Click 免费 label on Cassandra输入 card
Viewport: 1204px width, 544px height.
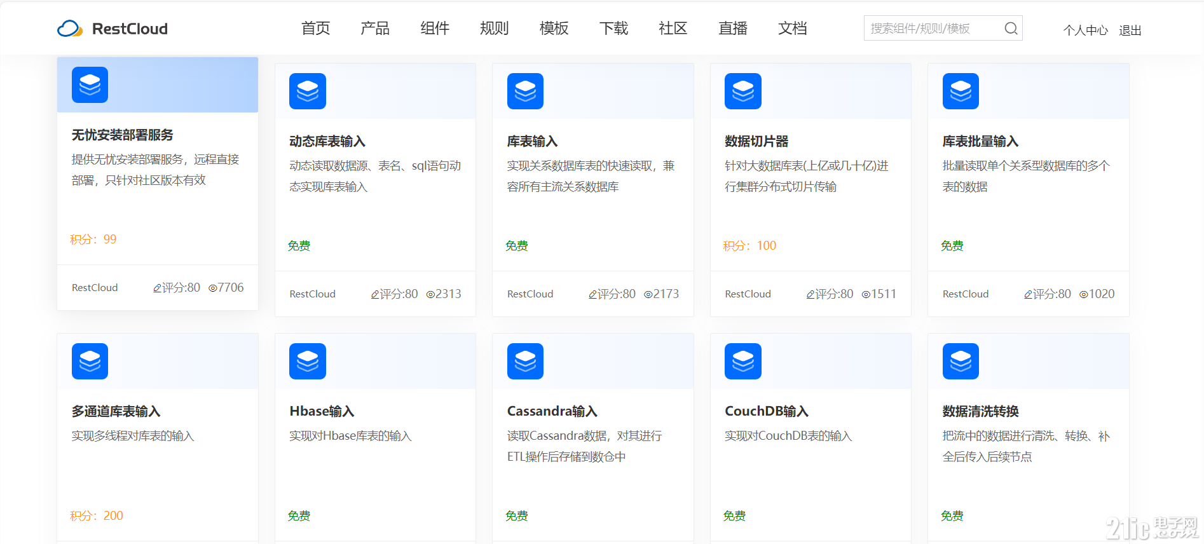[517, 515]
